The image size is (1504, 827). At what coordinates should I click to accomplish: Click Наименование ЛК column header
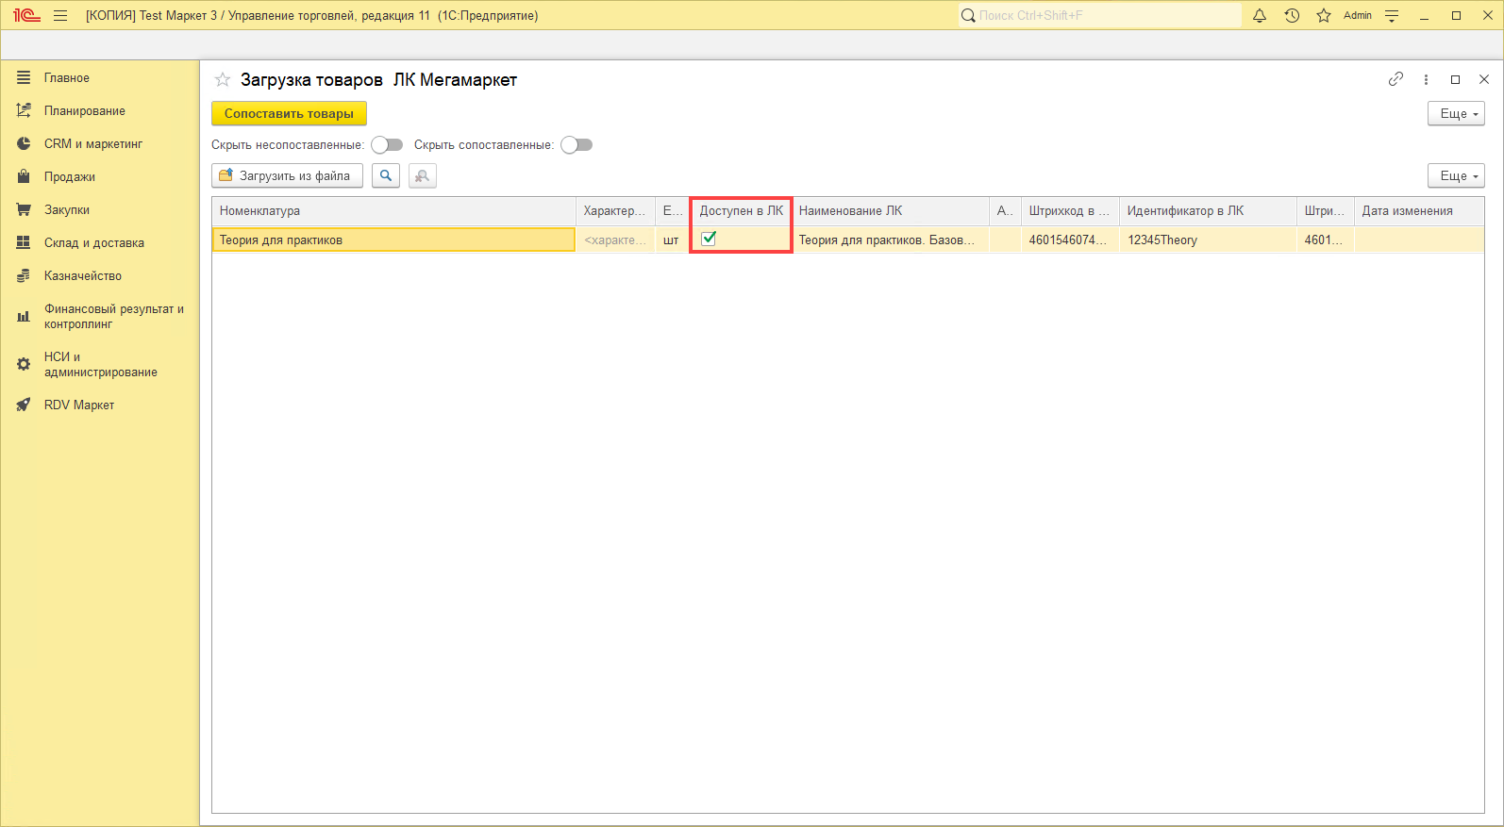[x=891, y=210]
